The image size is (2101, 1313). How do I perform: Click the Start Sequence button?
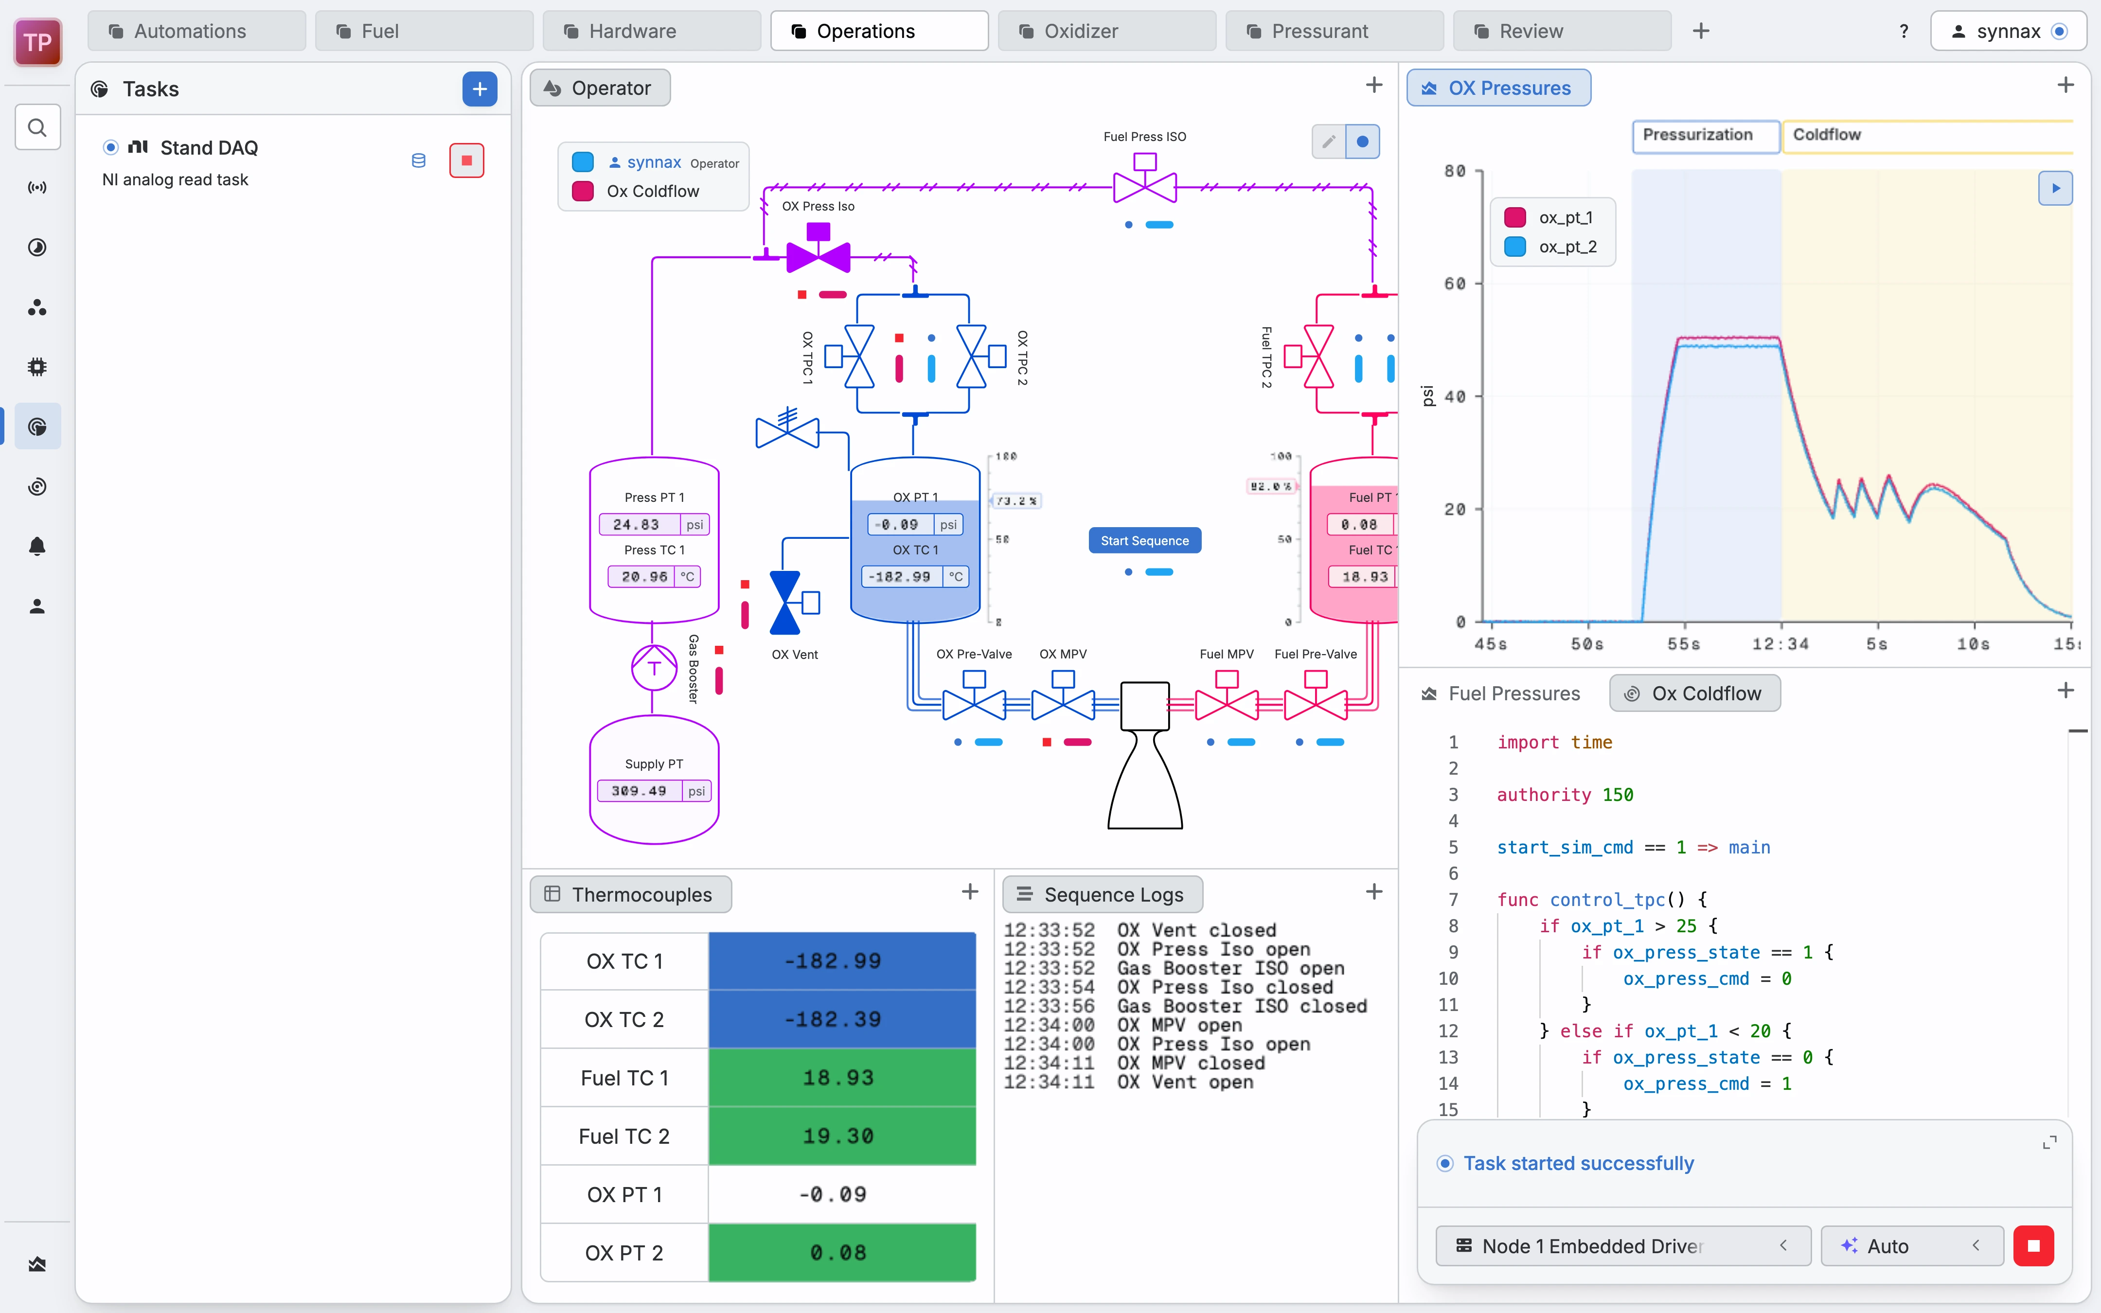(x=1144, y=540)
